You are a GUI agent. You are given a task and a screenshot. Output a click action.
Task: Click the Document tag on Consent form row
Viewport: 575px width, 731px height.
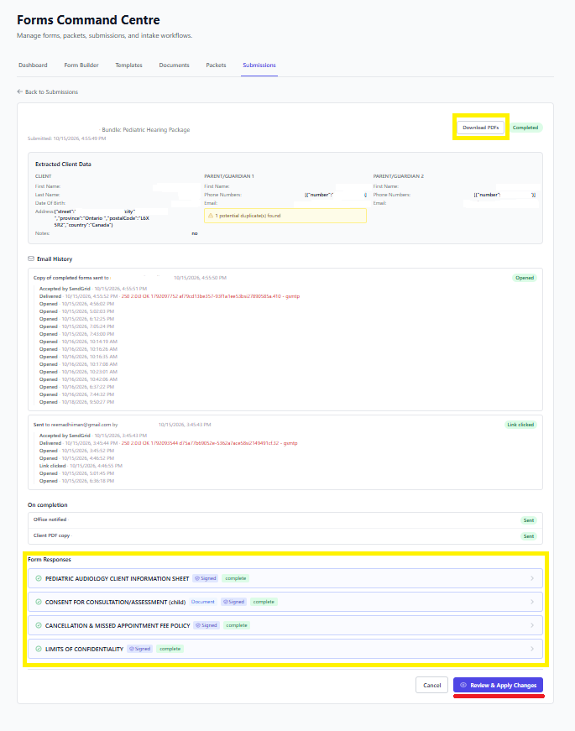click(x=203, y=602)
